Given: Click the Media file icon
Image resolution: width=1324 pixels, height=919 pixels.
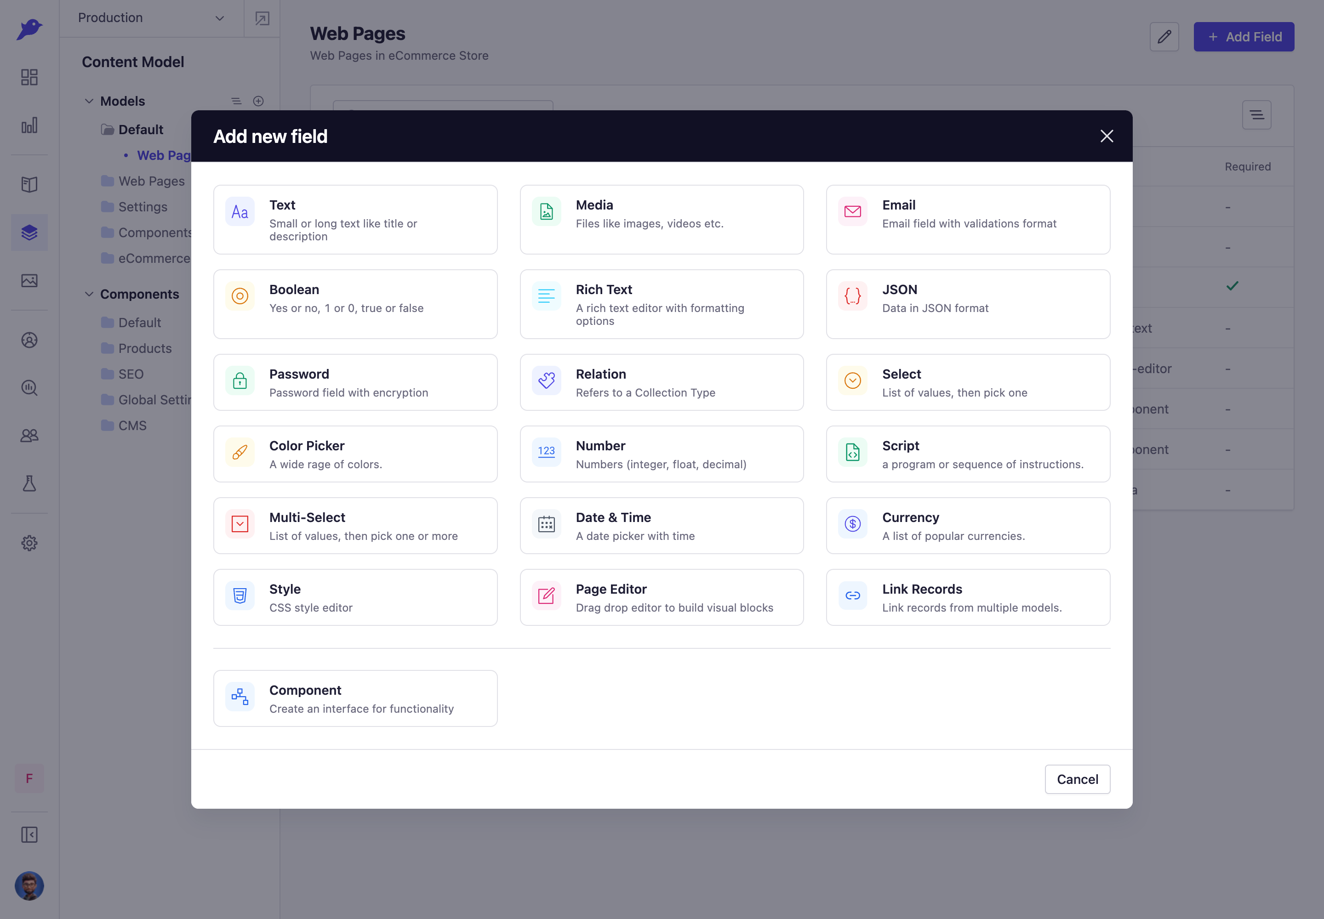Looking at the screenshot, I should click(546, 211).
